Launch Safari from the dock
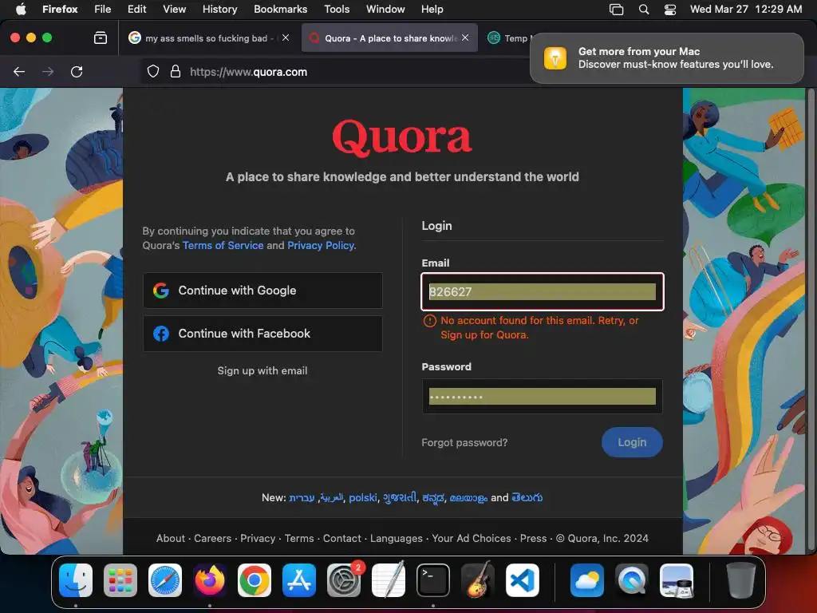817x613 pixels. pos(165,580)
